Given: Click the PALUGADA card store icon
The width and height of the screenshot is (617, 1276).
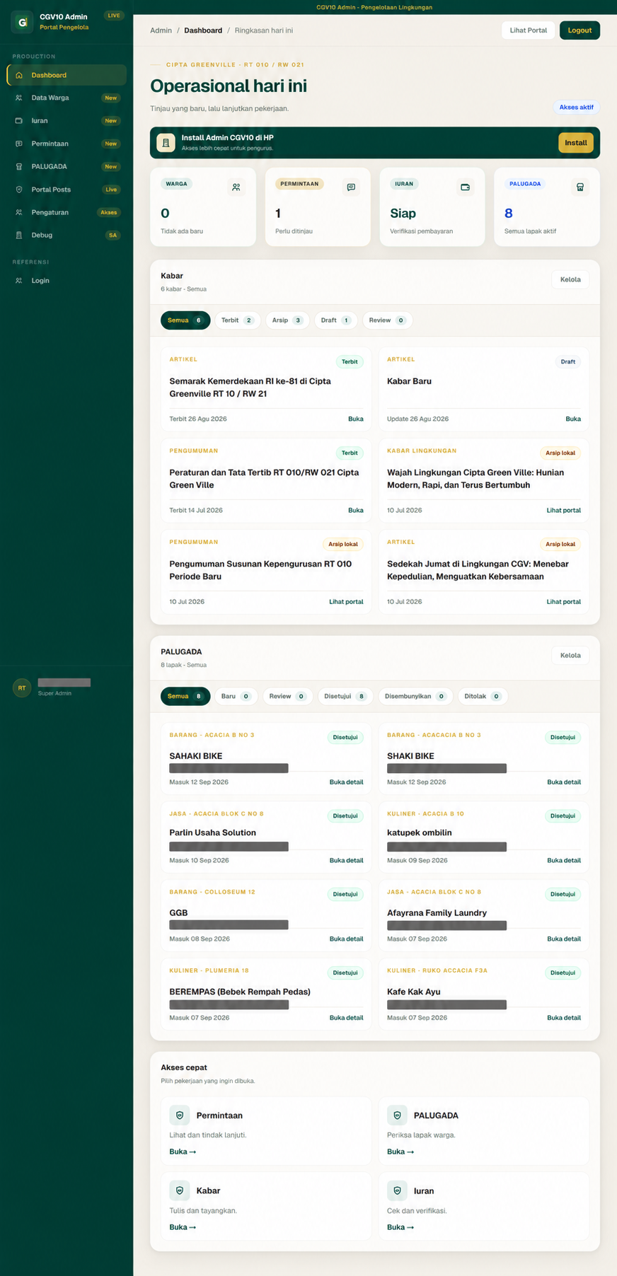Looking at the screenshot, I should [x=580, y=187].
